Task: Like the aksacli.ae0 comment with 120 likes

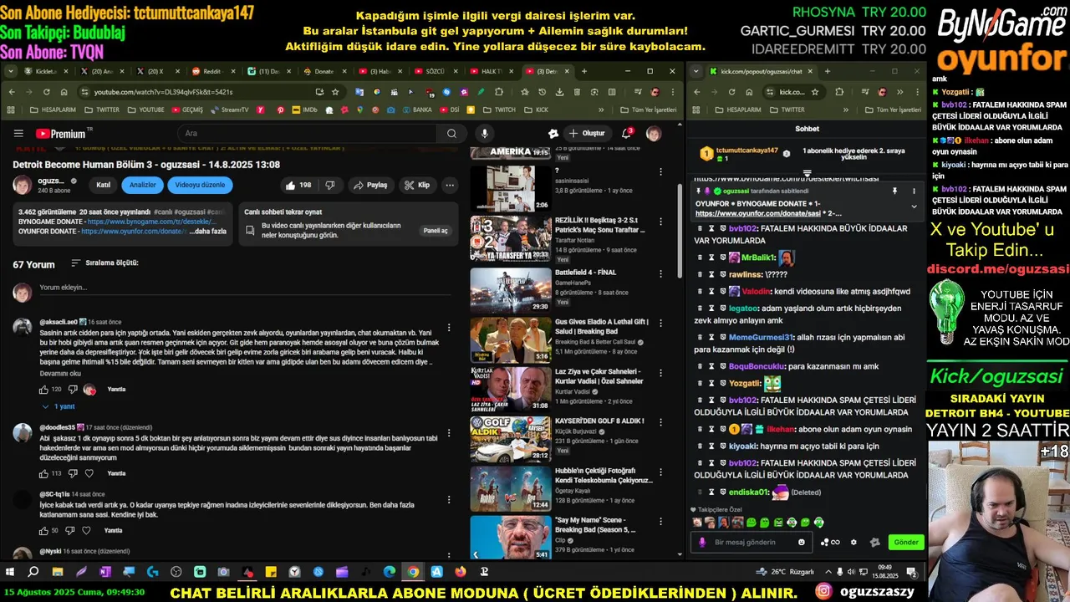Action: point(44,389)
